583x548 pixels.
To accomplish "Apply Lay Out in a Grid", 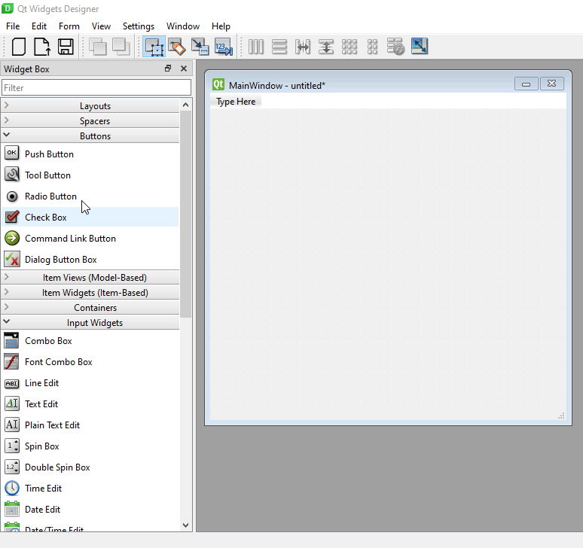I will coord(349,47).
